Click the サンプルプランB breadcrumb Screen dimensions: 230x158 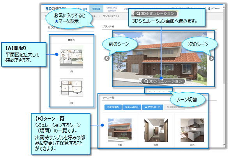[x=111, y=16]
